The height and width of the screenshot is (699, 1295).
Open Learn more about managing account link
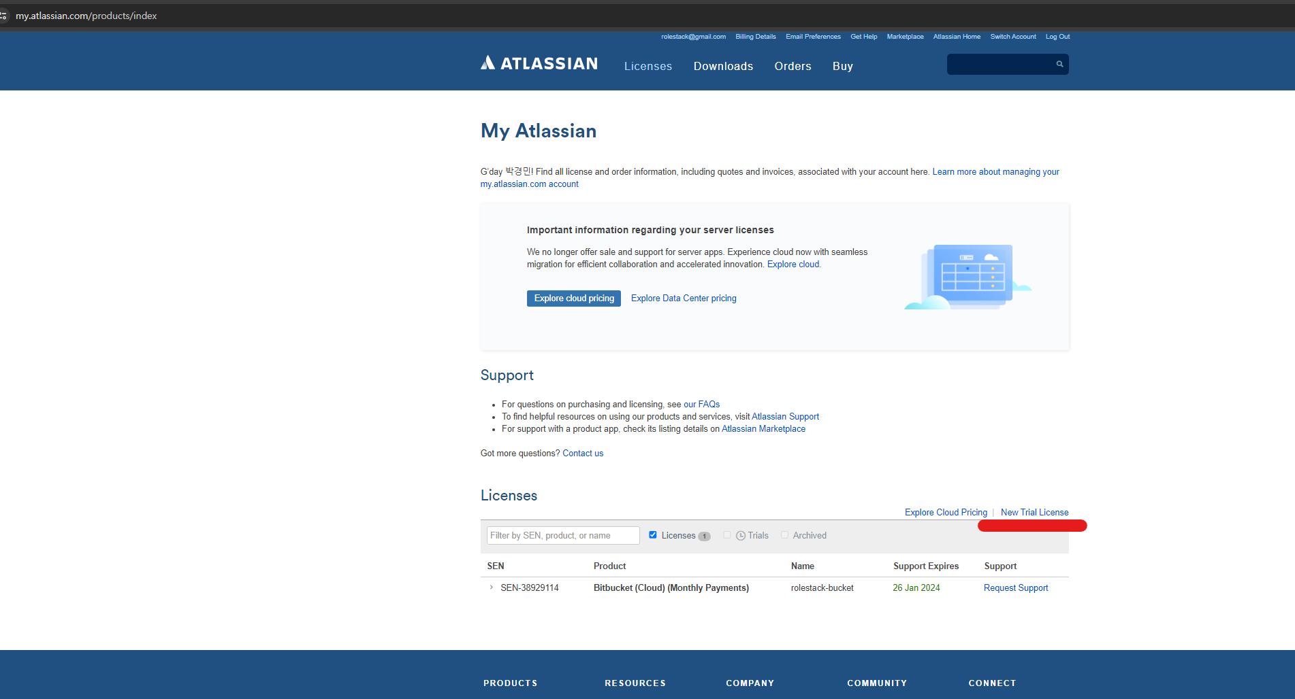(x=995, y=172)
